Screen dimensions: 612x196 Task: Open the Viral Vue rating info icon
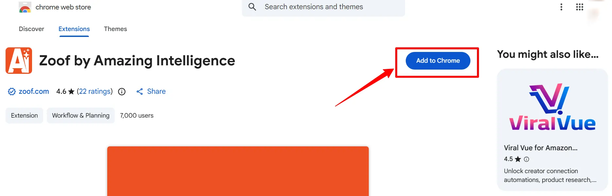coord(527,159)
